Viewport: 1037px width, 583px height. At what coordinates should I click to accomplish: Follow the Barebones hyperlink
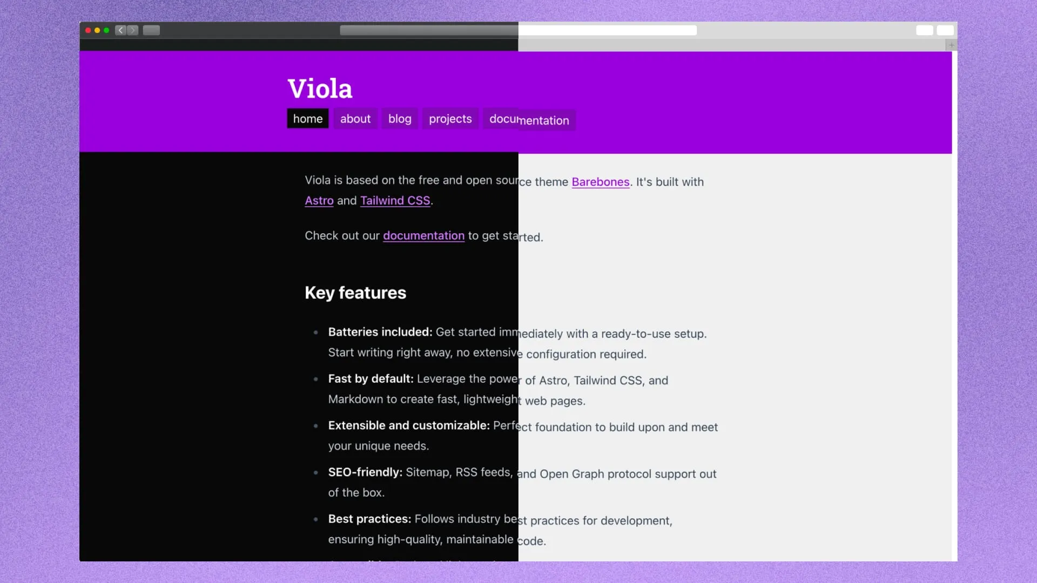tap(601, 181)
